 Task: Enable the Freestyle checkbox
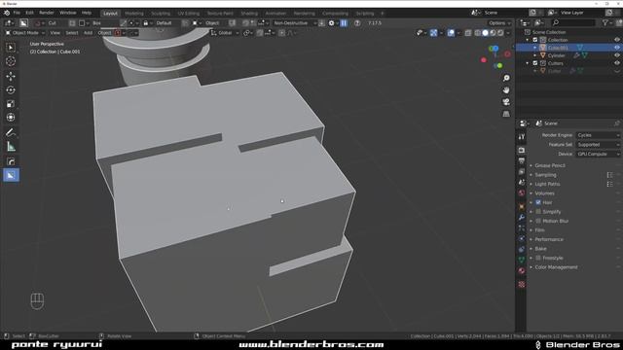click(538, 258)
